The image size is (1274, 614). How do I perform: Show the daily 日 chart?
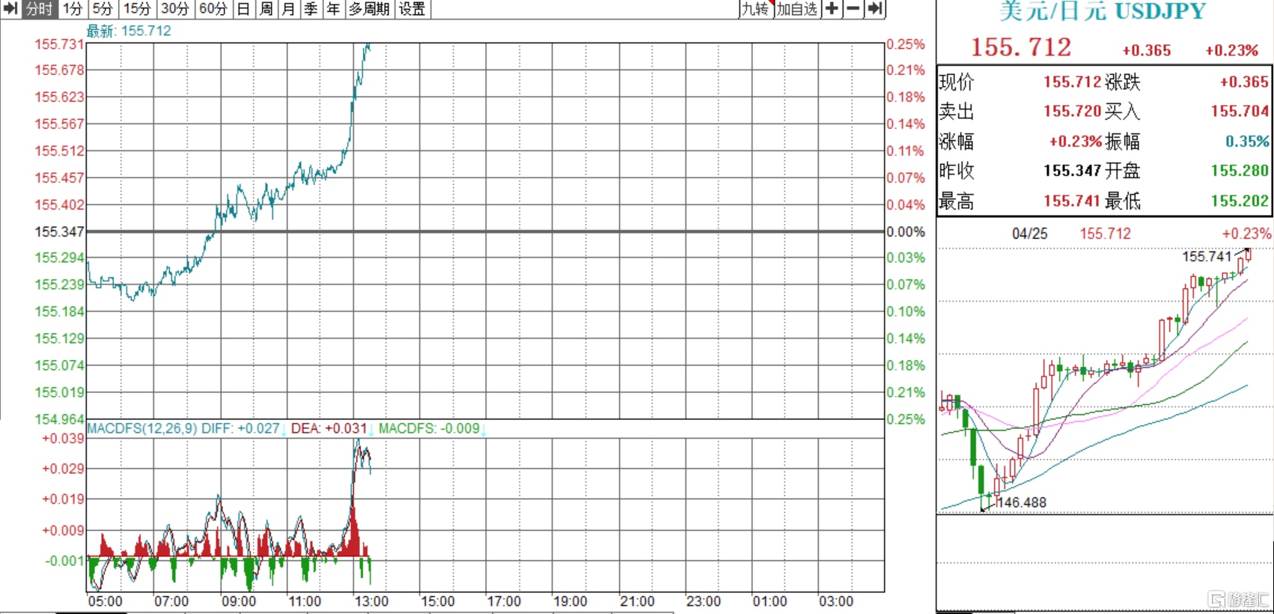[x=243, y=9]
